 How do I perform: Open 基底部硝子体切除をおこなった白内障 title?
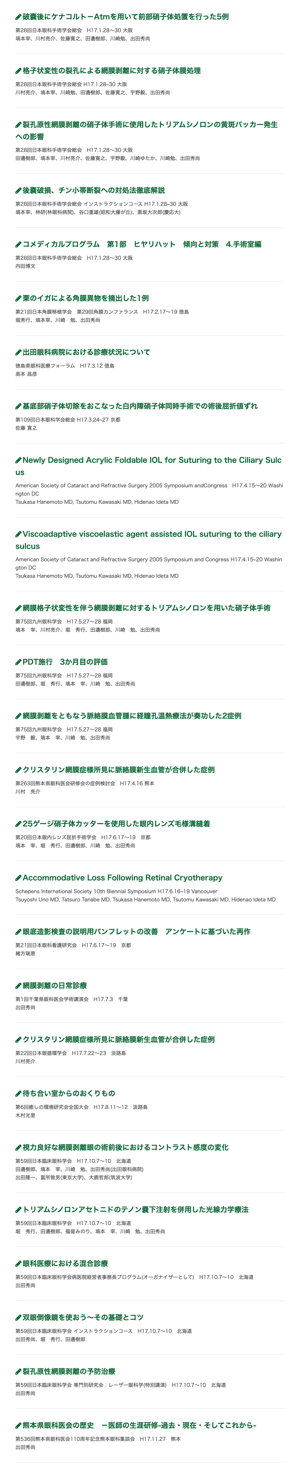(140, 406)
